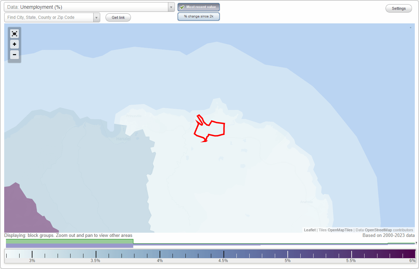Open the Data selector dropdown arrow
Screen dimensions: 419x269
[x=171, y=7]
